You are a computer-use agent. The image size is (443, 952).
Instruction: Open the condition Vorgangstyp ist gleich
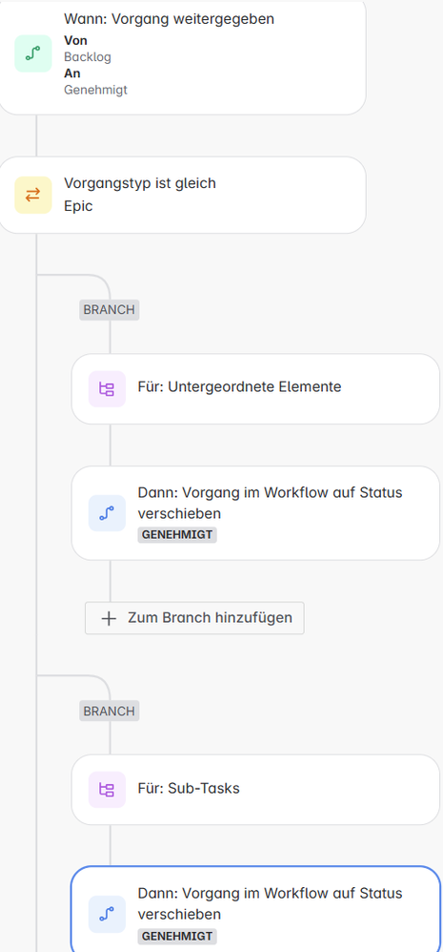tap(182, 195)
